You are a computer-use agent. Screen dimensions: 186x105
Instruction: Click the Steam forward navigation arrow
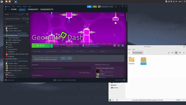coord(9,9)
